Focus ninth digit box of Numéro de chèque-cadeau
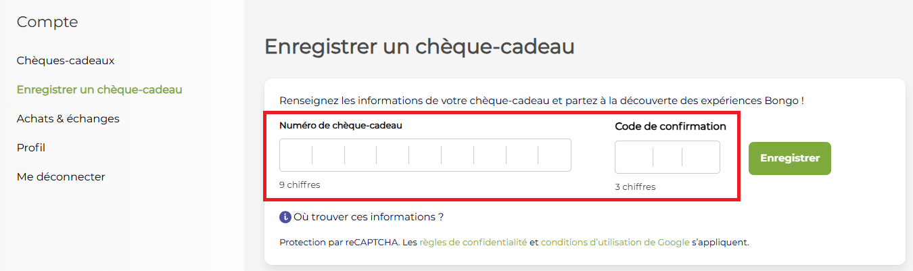Image resolution: width=913 pixels, height=271 pixels. (555, 155)
